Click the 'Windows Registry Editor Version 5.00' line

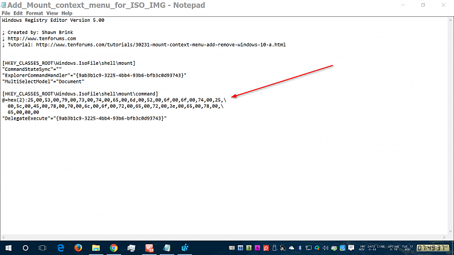(x=53, y=20)
